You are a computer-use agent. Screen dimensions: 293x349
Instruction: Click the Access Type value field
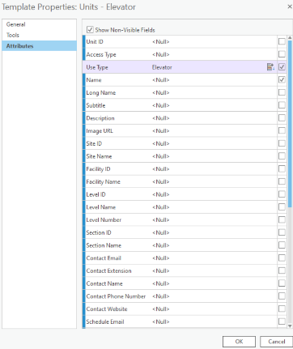click(x=214, y=54)
